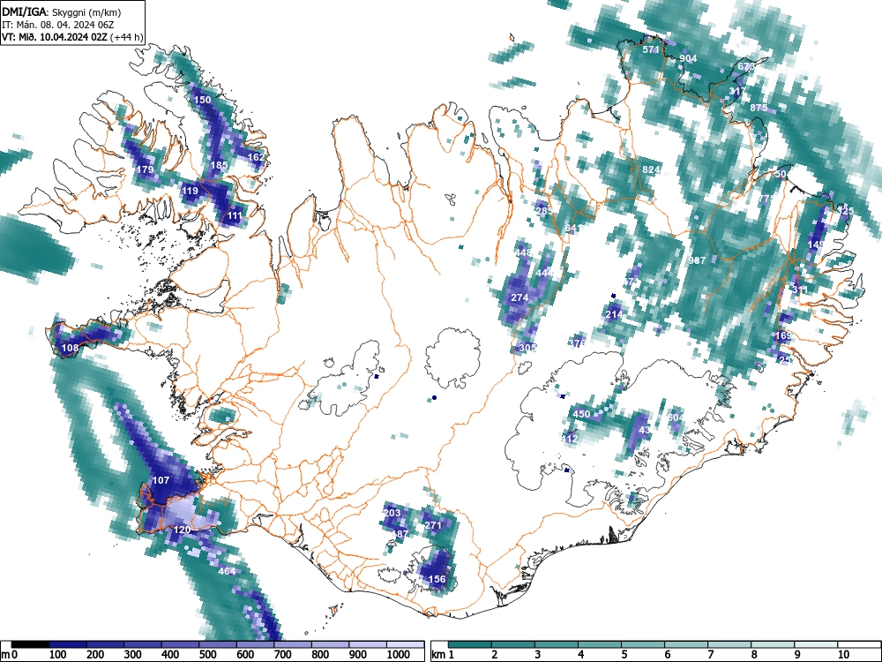
Task: Click the '900' label on the metre scale
Action: pos(358,654)
